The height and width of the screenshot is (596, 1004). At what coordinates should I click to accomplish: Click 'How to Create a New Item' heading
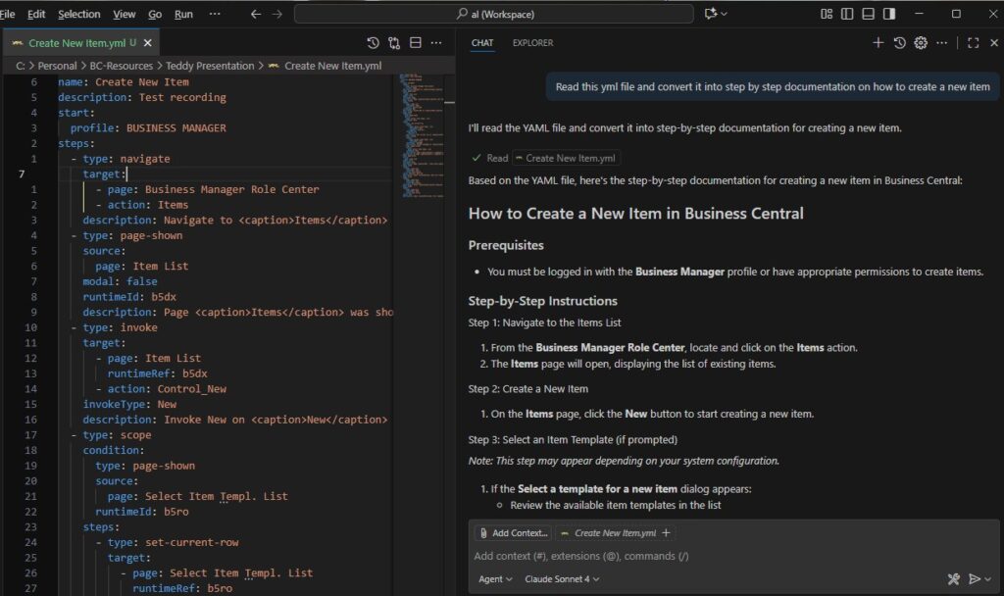tap(635, 213)
